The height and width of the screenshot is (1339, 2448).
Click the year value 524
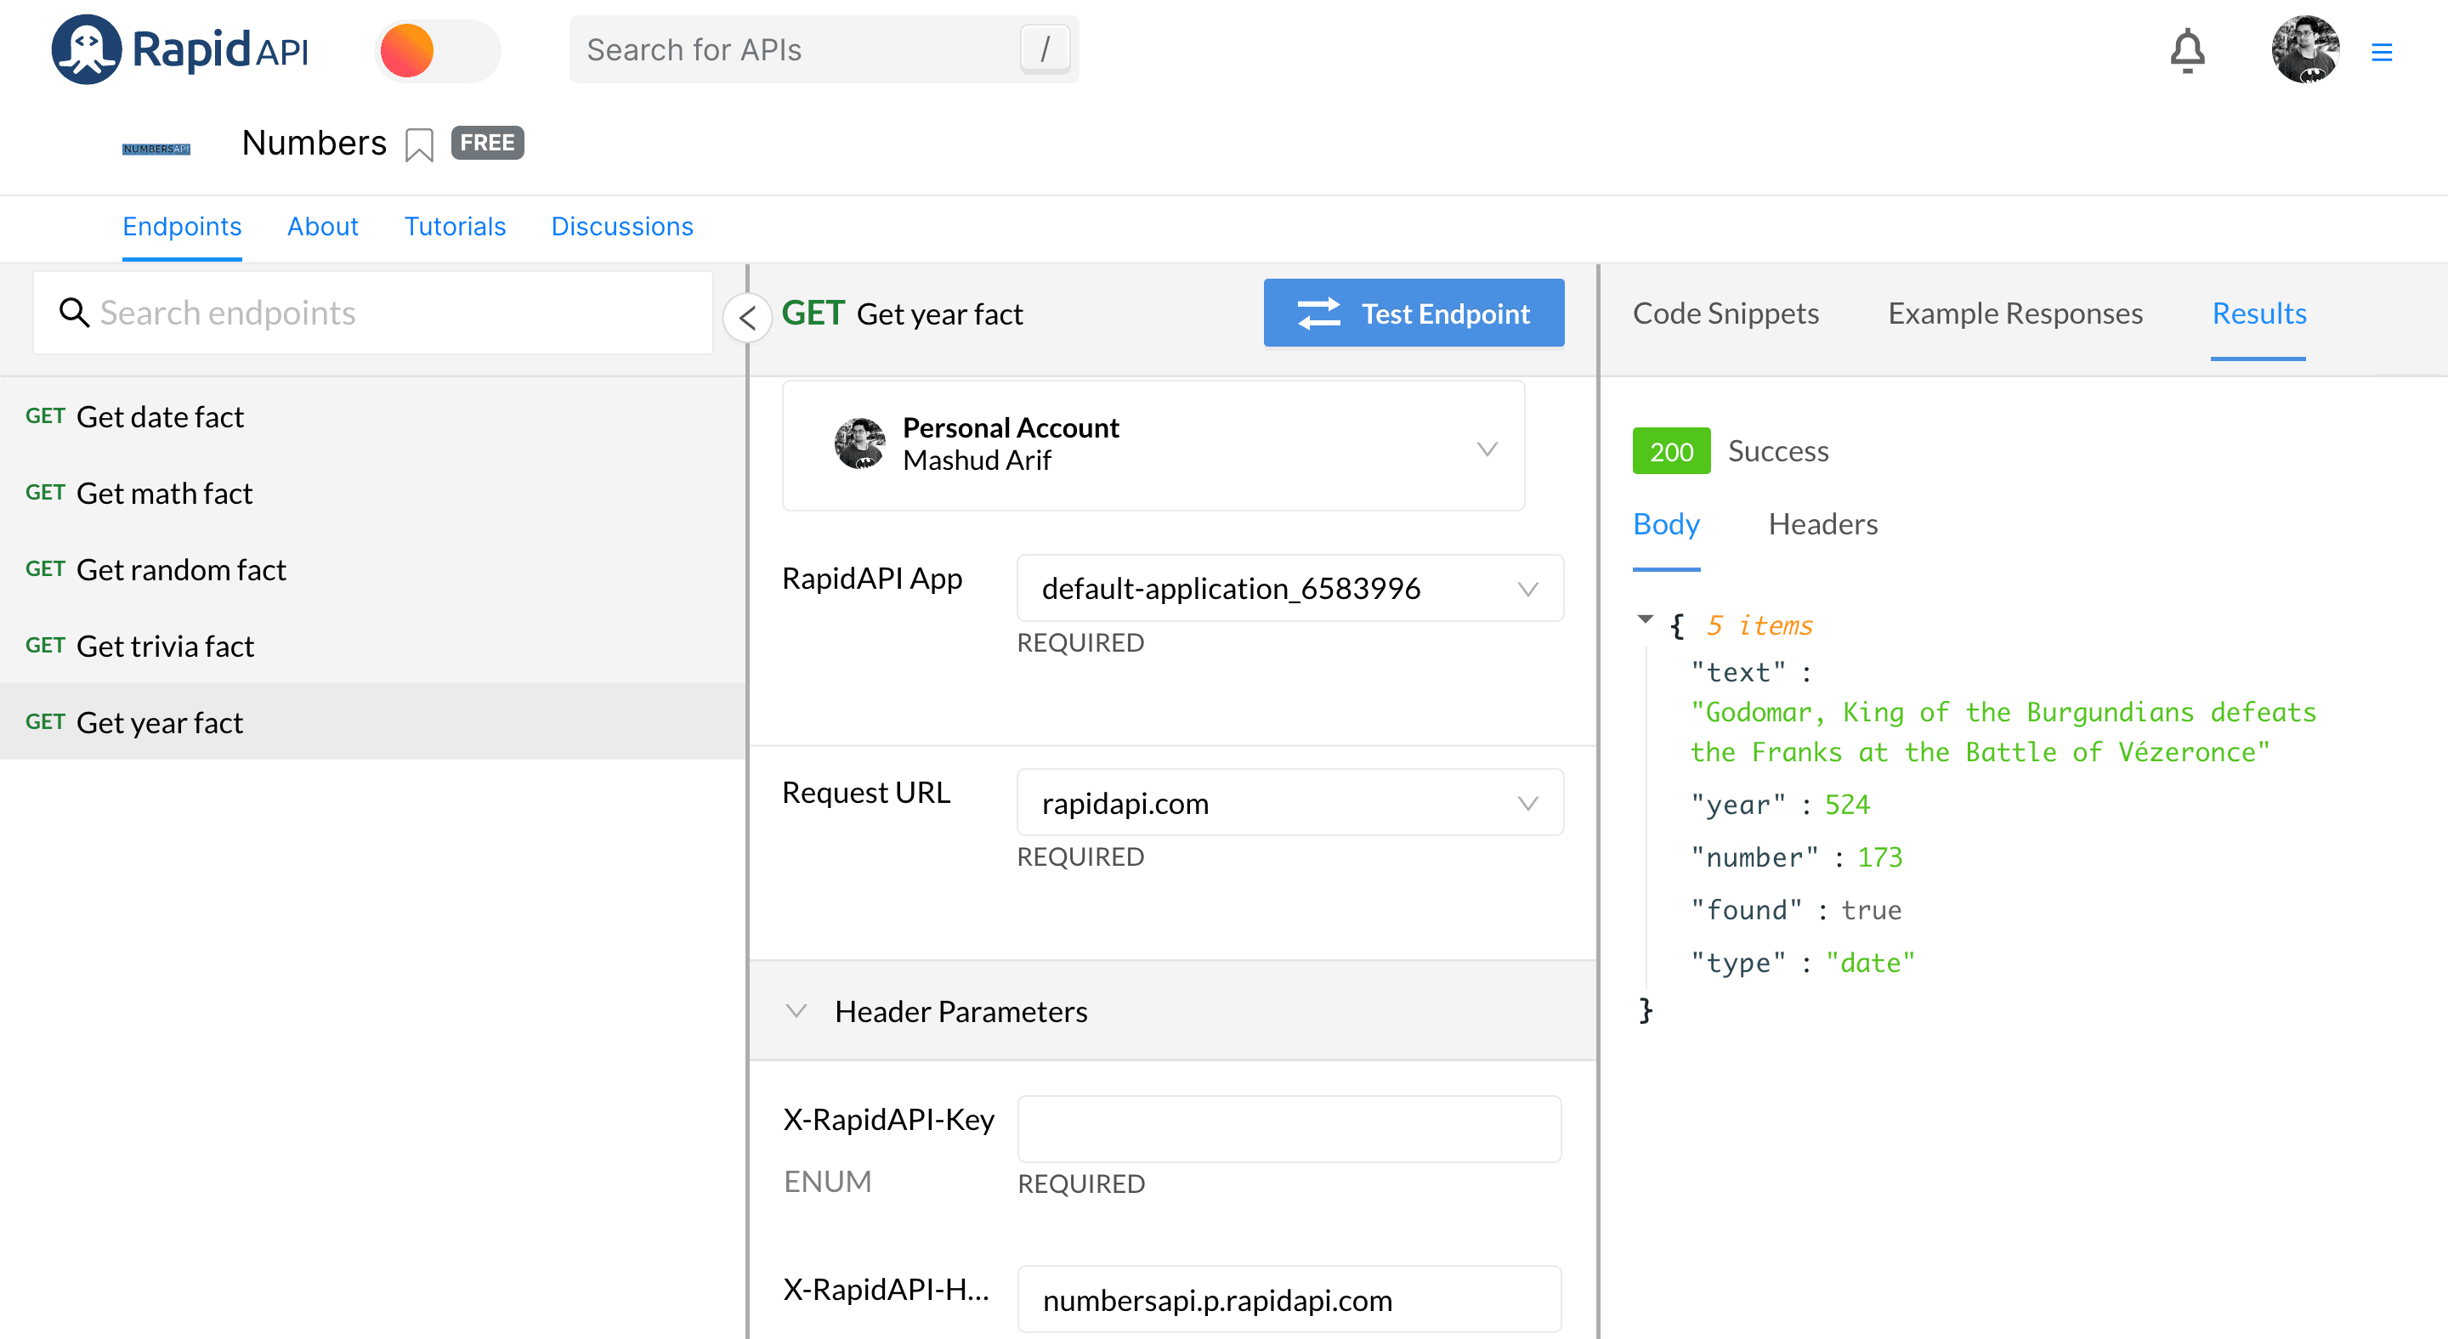pyautogui.click(x=1846, y=805)
